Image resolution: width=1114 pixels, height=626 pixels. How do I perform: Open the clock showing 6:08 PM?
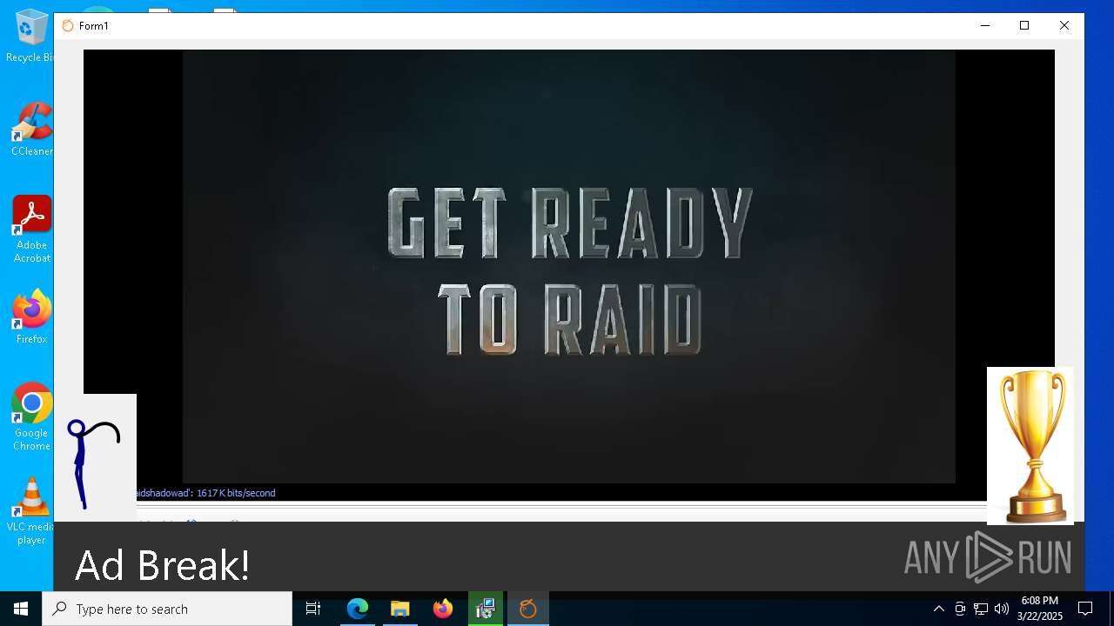[1040, 609]
